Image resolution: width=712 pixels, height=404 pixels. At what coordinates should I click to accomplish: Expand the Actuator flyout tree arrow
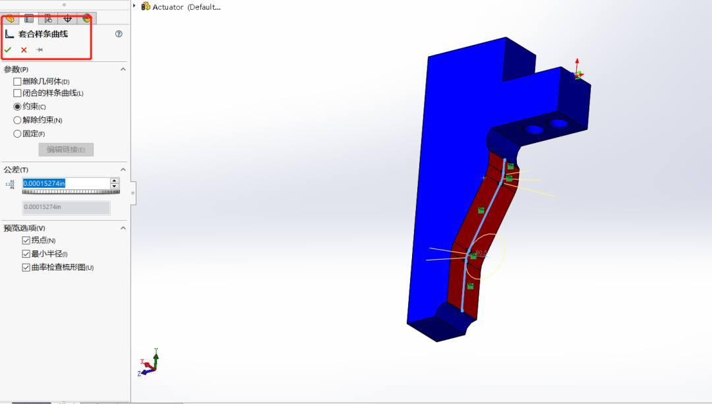click(134, 6)
